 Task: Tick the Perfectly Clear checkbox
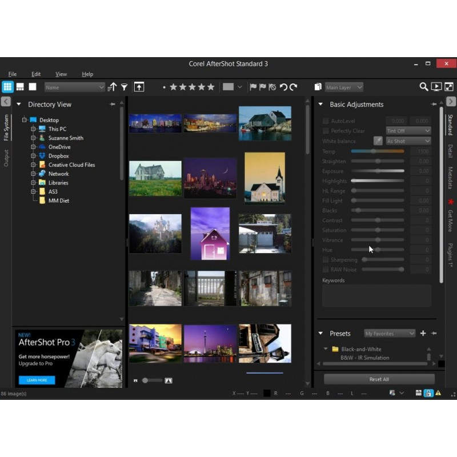pos(326,131)
